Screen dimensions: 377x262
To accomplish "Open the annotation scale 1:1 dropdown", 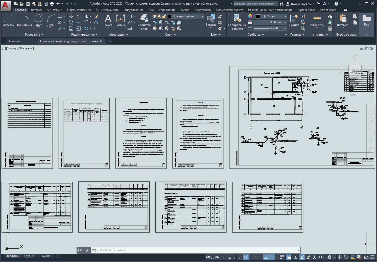I will tap(321, 257).
